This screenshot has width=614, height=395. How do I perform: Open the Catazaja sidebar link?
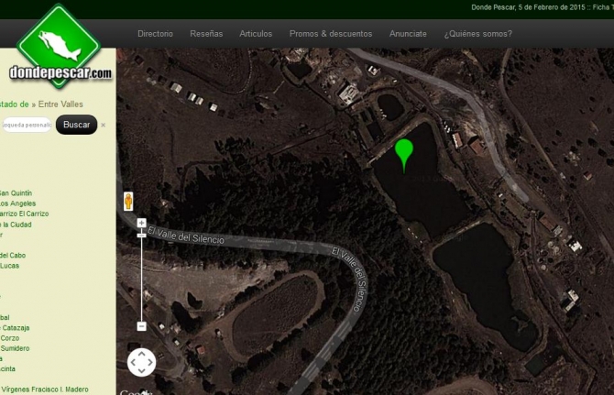pyautogui.click(x=16, y=327)
